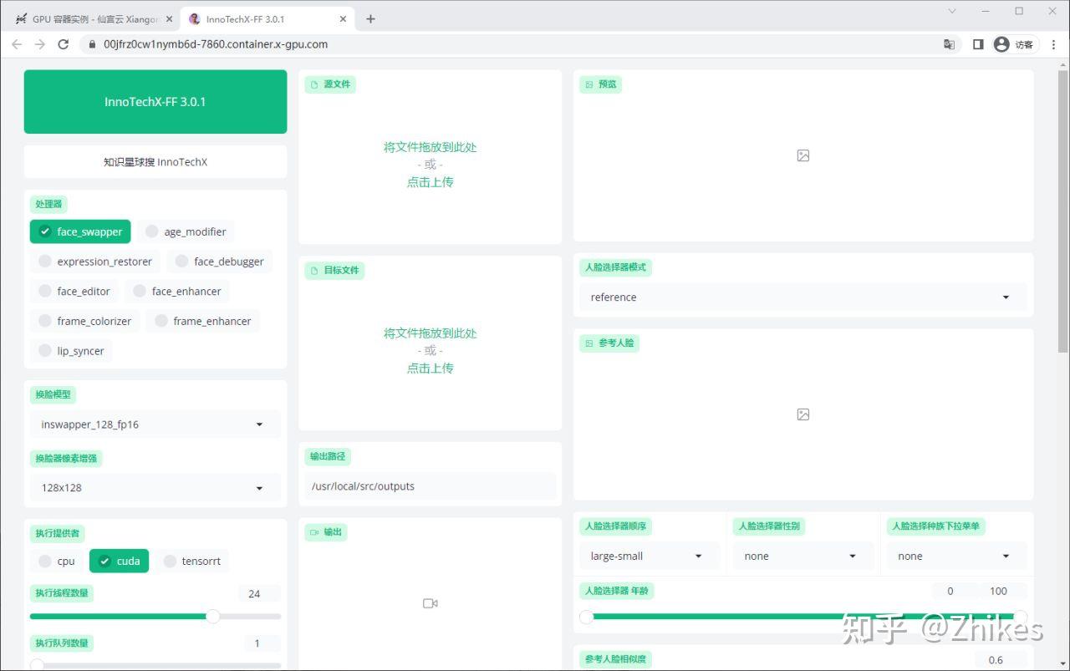Image resolution: width=1070 pixels, height=671 pixels.
Task: Open the large-small face order dropdown
Action: (x=649, y=557)
